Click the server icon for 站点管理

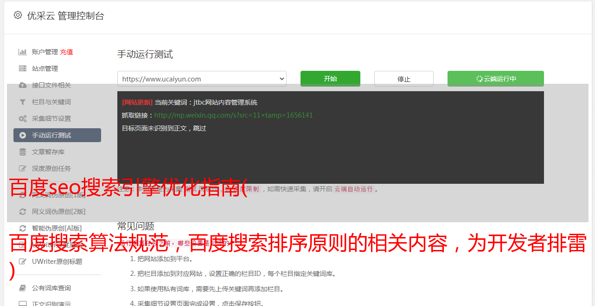(x=22, y=69)
